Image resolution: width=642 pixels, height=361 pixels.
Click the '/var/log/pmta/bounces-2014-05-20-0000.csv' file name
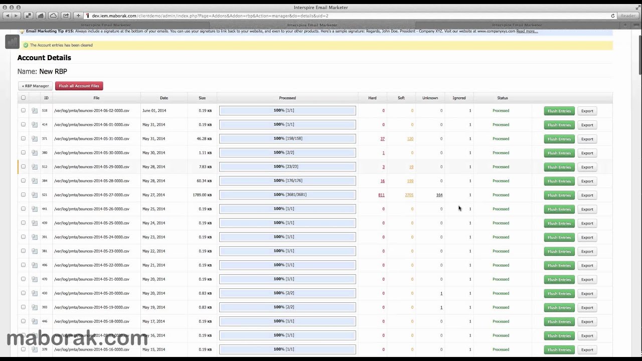(x=91, y=293)
